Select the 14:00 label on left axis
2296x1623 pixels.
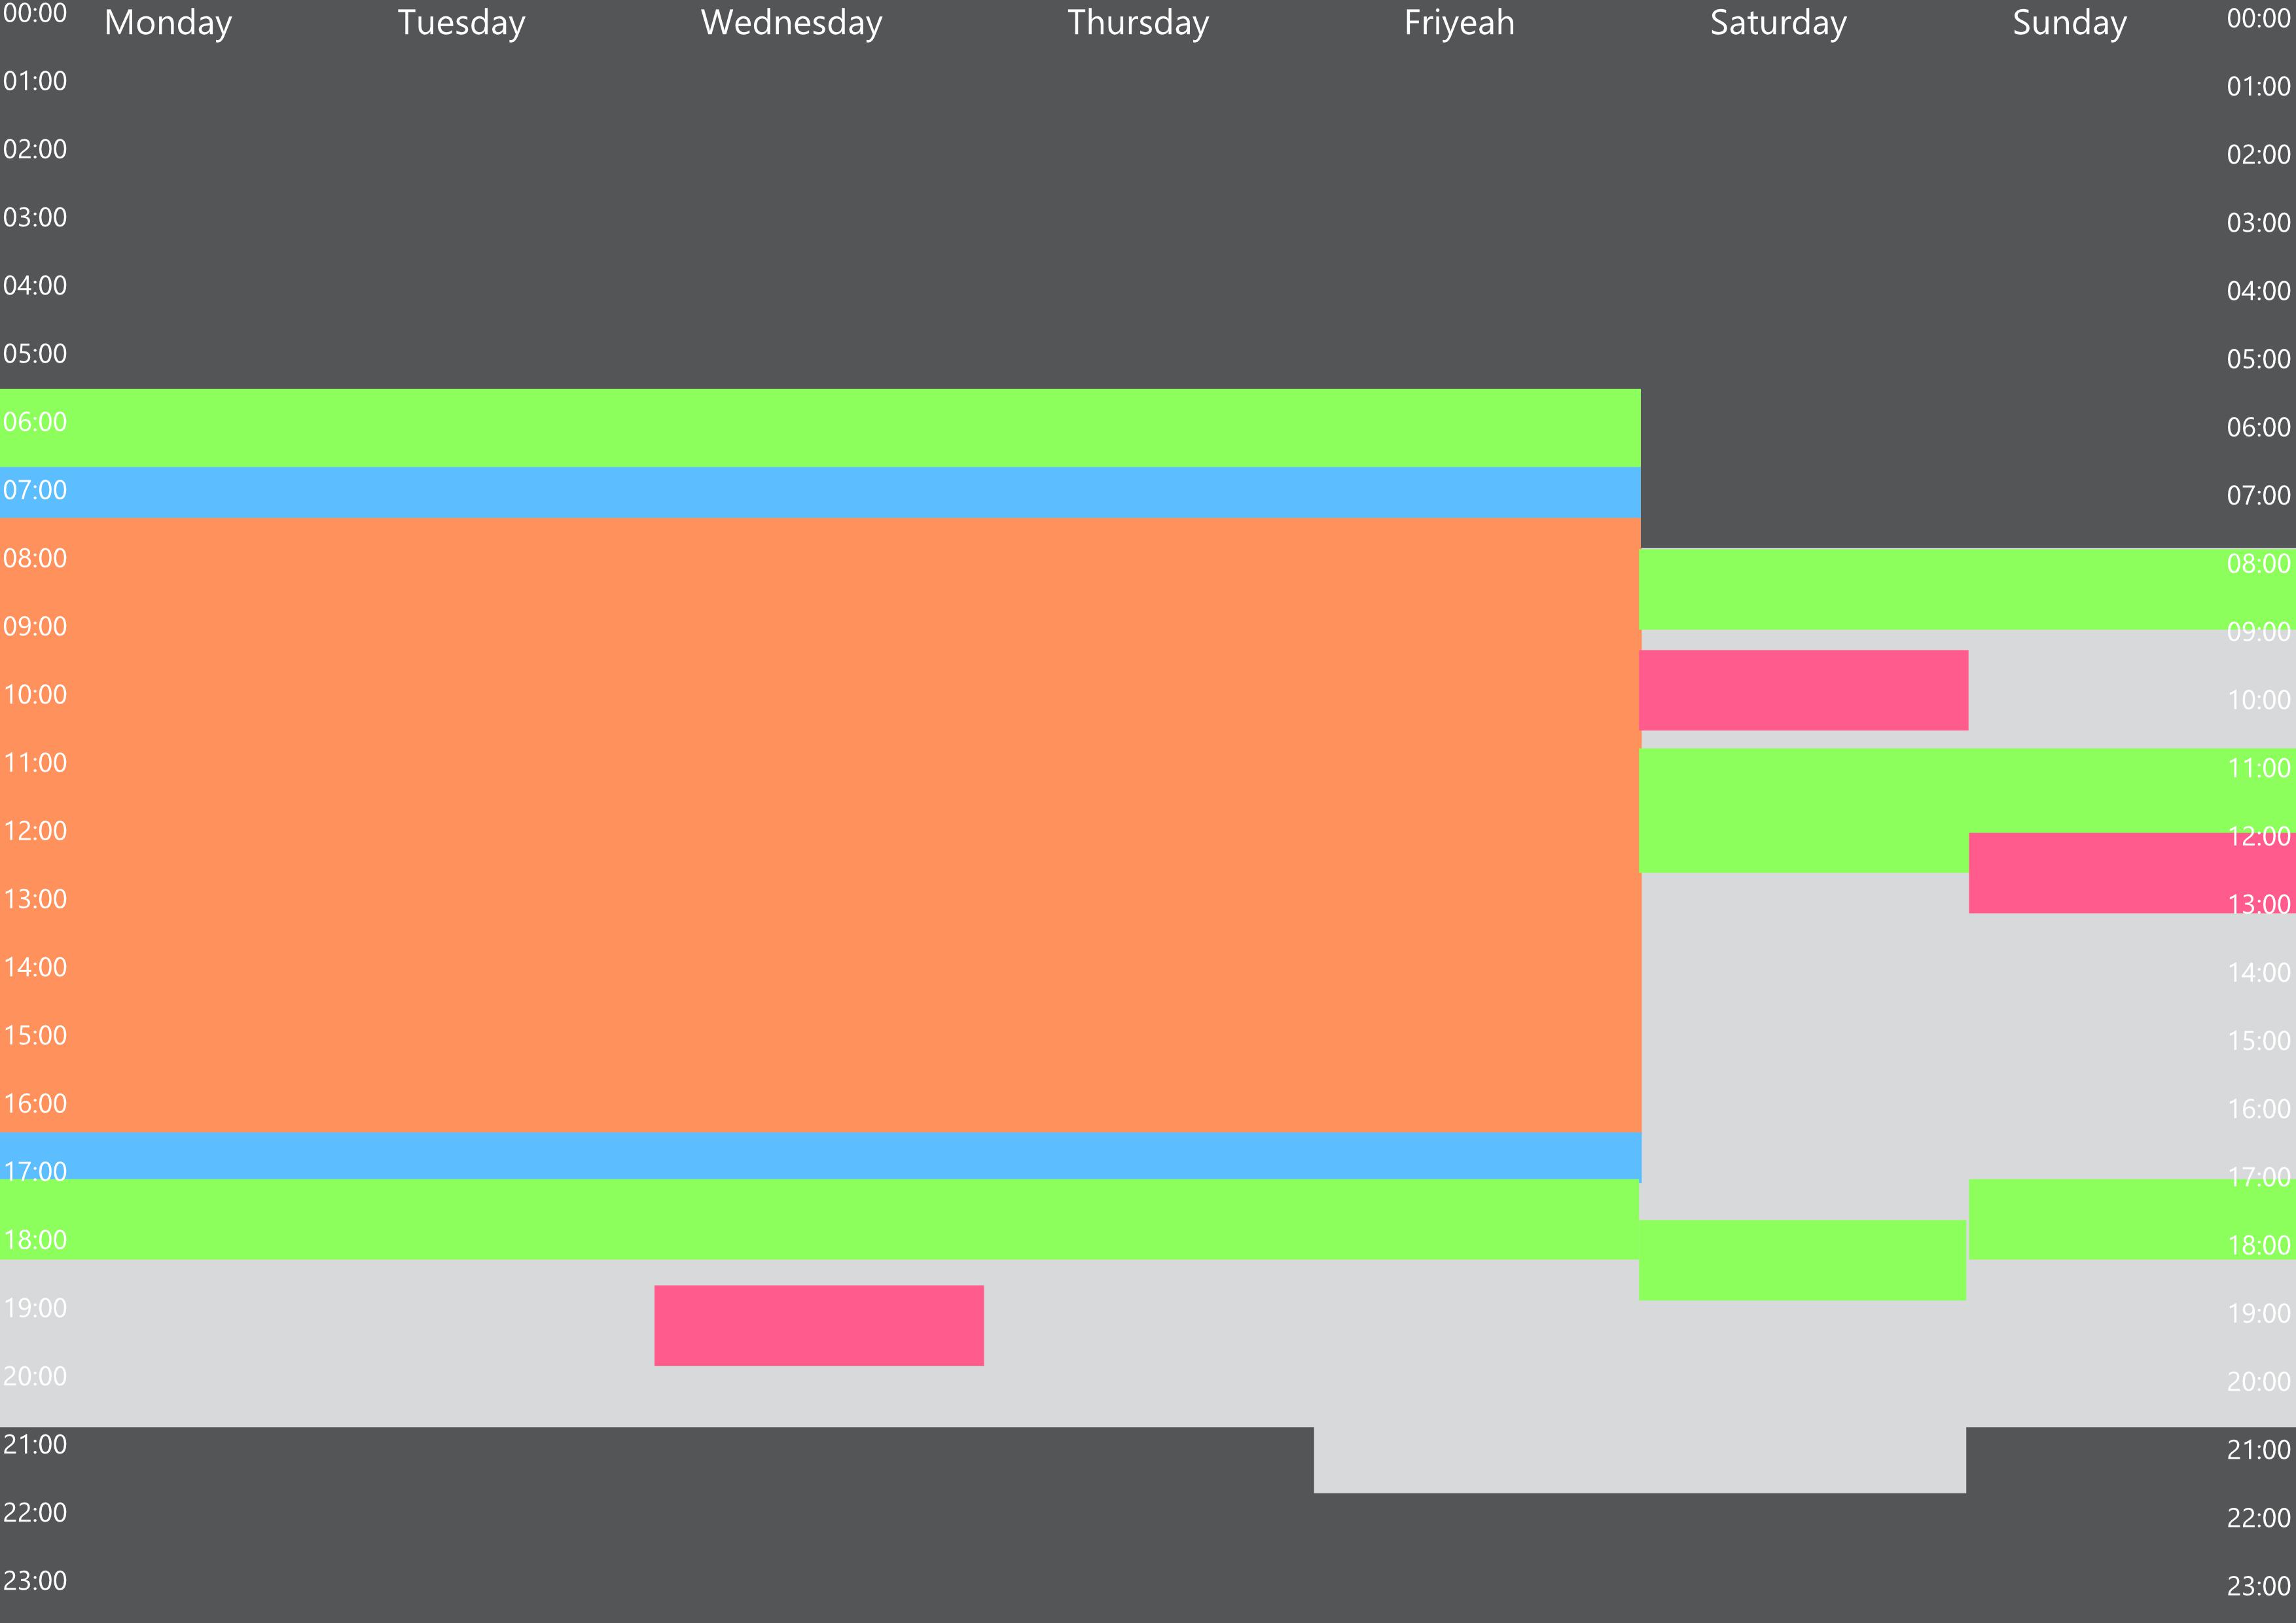pyautogui.click(x=35, y=967)
